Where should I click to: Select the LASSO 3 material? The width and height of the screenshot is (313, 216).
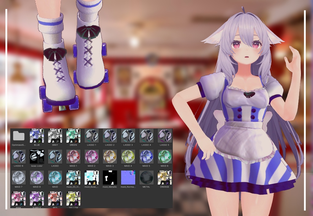tap(128, 136)
